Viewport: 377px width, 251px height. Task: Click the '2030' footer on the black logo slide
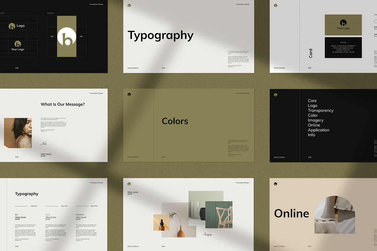[x=17, y=68]
